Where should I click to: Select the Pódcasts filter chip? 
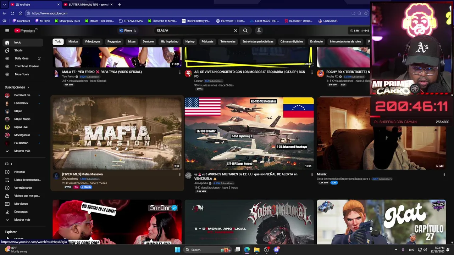click(x=207, y=41)
